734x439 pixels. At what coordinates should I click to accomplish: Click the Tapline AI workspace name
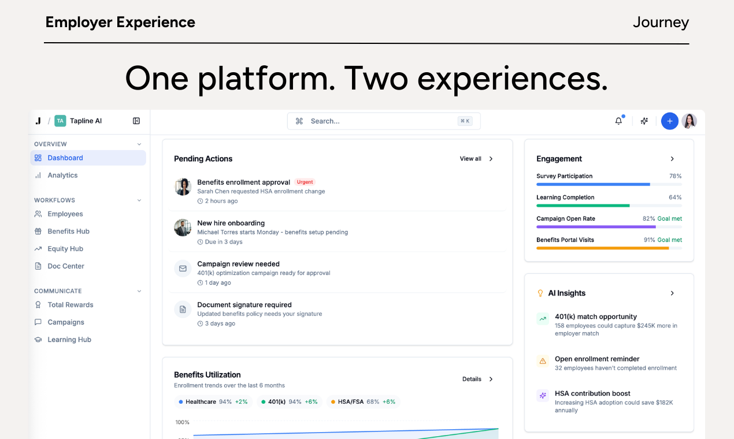point(86,121)
